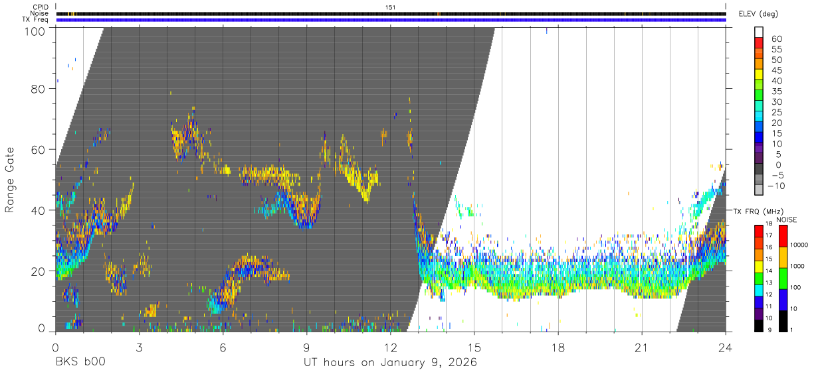Click the '50' label on ELEV colorbar
The image size is (816, 376).
pos(776,60)
